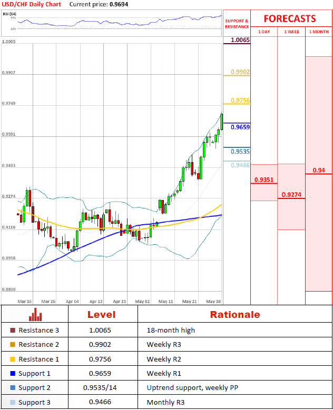This screenshot has height=410, width=333.
Task: Click the 0.8958 price axis label
Action: click(x=8, y=258)
